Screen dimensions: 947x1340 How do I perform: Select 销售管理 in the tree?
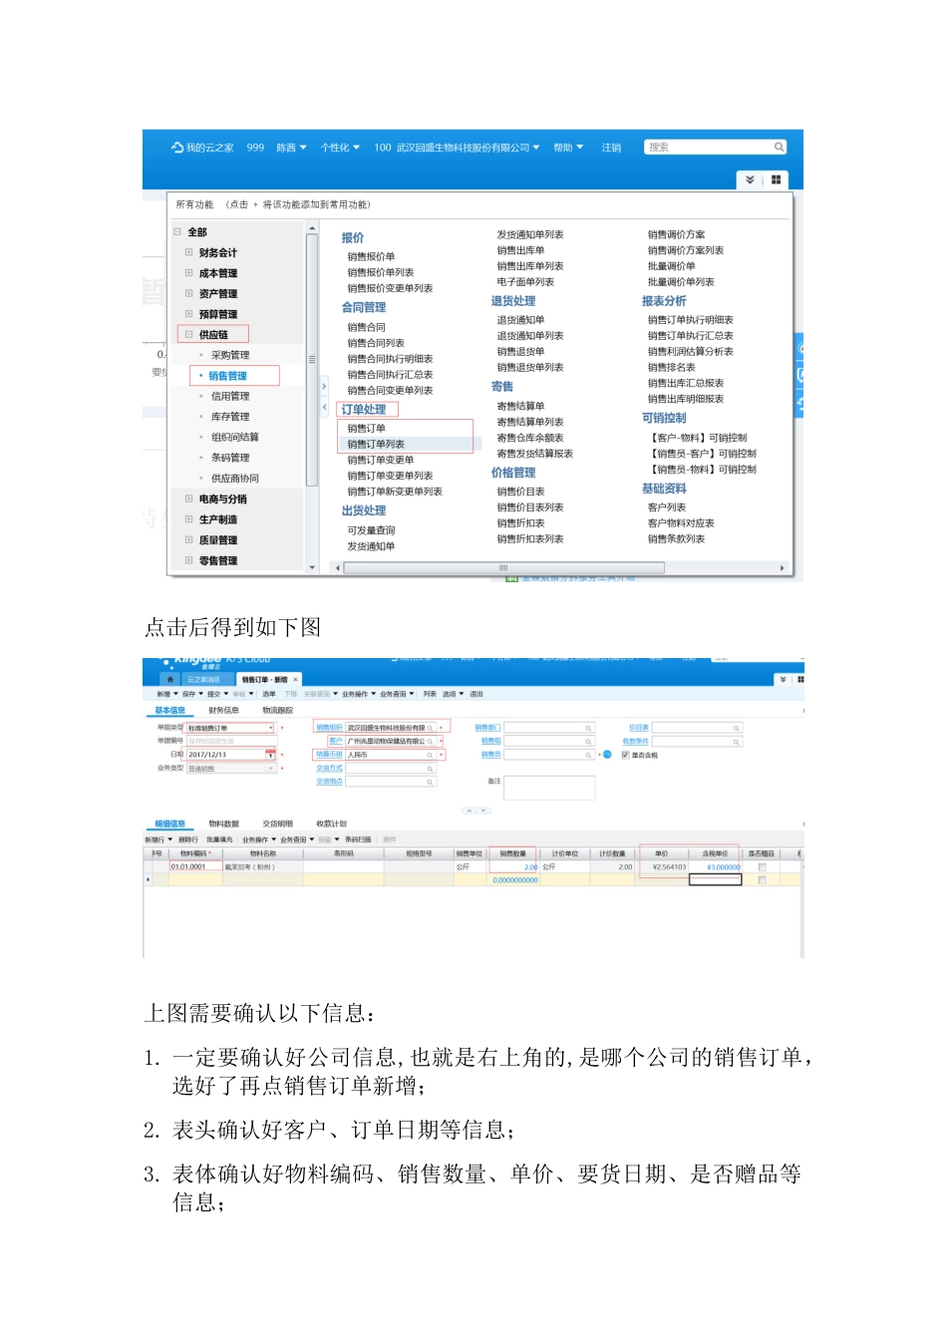pyautogui.click(x=227, y=376)
